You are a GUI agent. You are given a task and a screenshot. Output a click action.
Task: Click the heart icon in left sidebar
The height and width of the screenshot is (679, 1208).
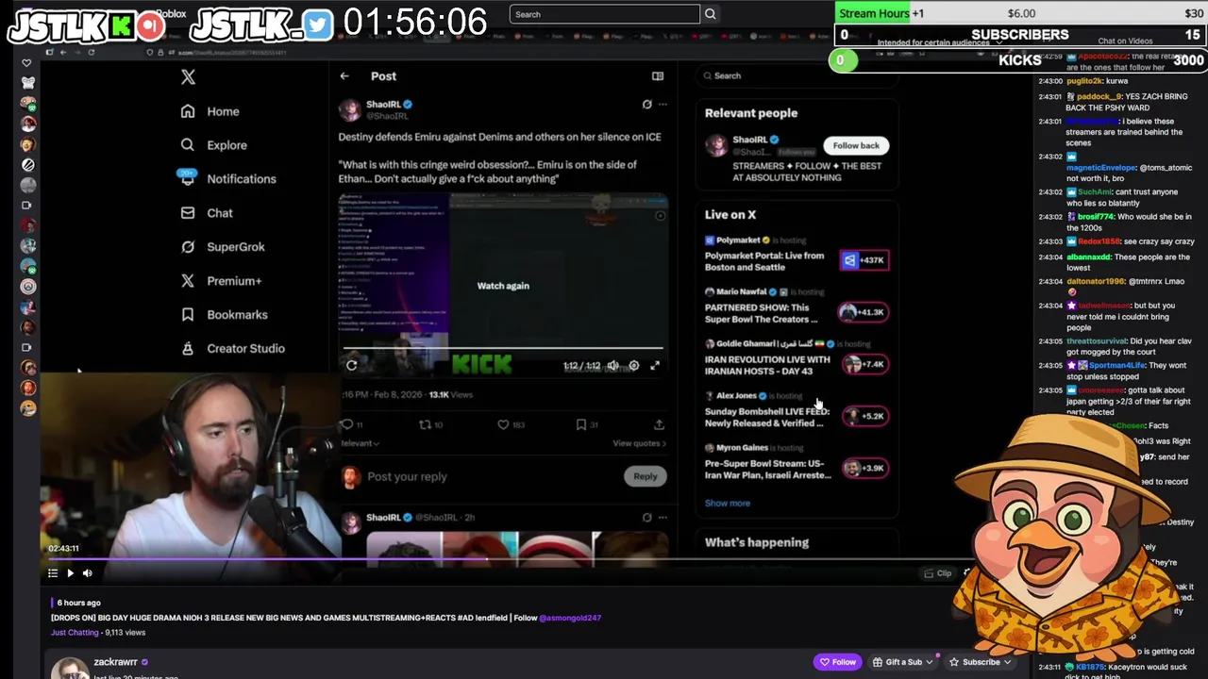(27, 63)
